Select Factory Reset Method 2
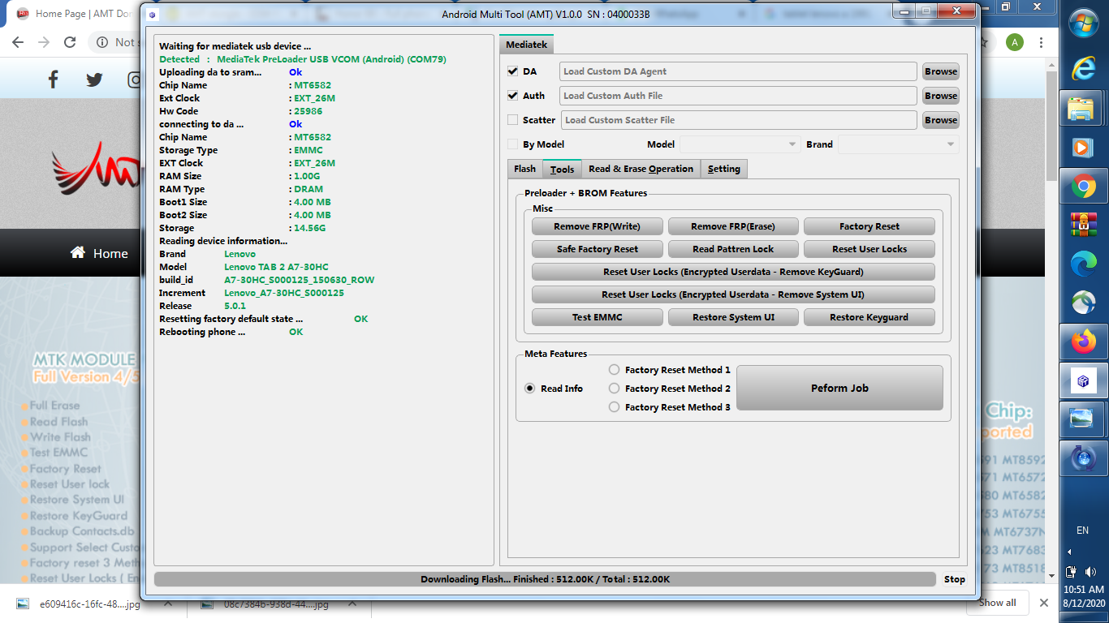1109x623 pixels. pos(615,389)
